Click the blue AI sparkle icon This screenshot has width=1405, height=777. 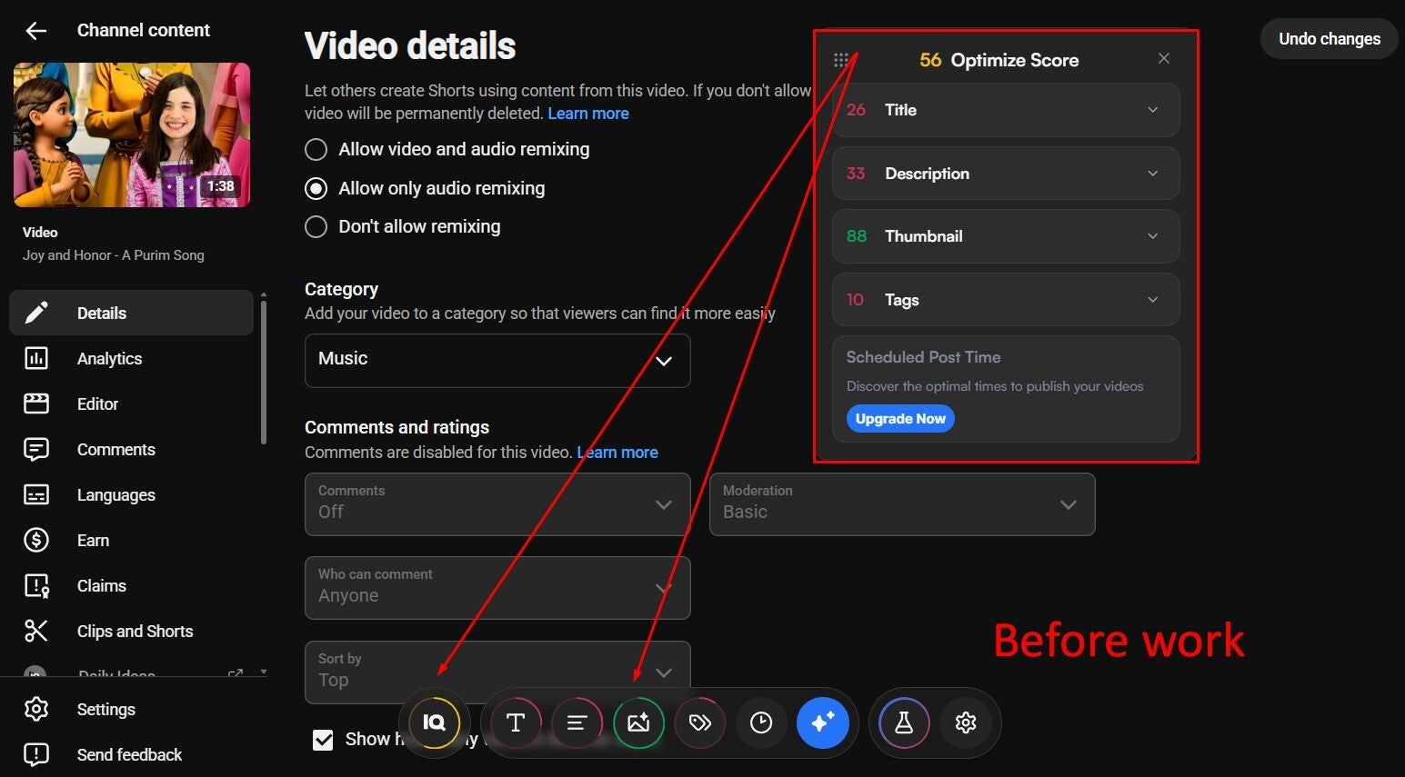[823, 722]
